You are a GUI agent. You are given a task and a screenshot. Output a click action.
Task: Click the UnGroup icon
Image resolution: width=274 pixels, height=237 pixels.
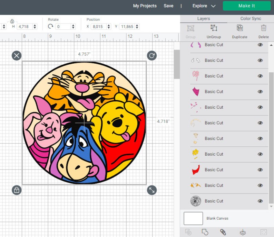(x=214, y=28)
